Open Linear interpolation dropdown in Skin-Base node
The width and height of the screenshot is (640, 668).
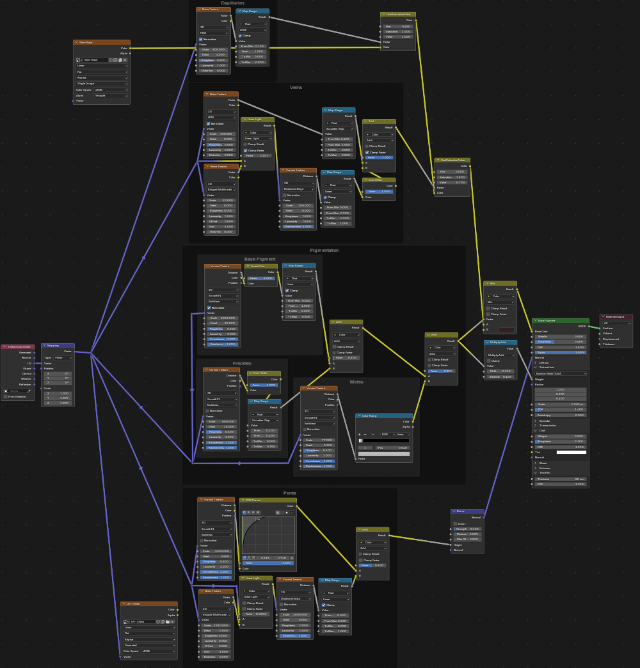tap(102, 66)
